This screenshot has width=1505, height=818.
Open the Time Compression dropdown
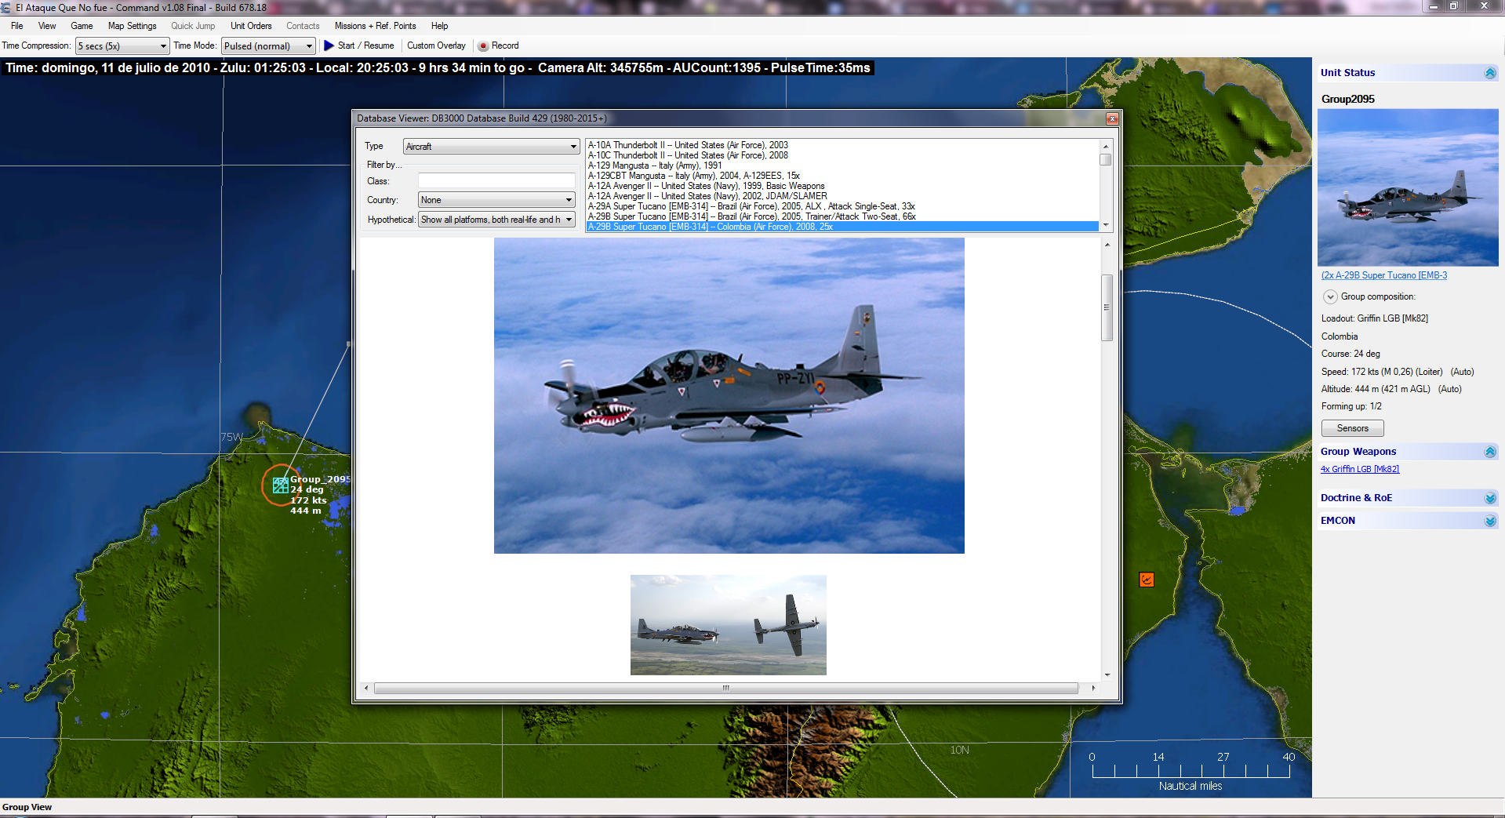122,46
